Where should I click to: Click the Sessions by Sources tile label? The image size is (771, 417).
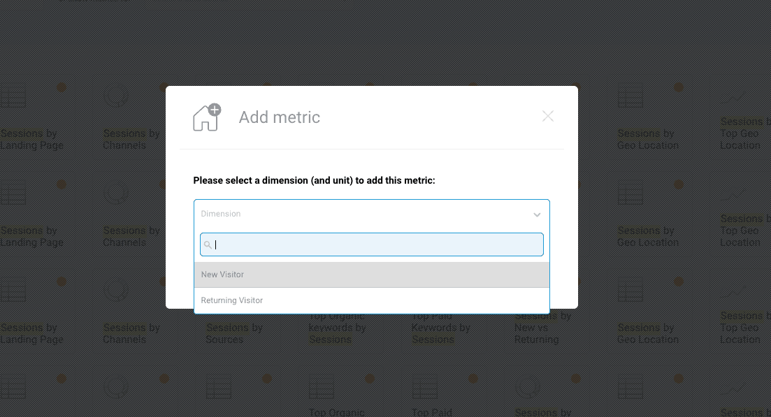(233, 333)
